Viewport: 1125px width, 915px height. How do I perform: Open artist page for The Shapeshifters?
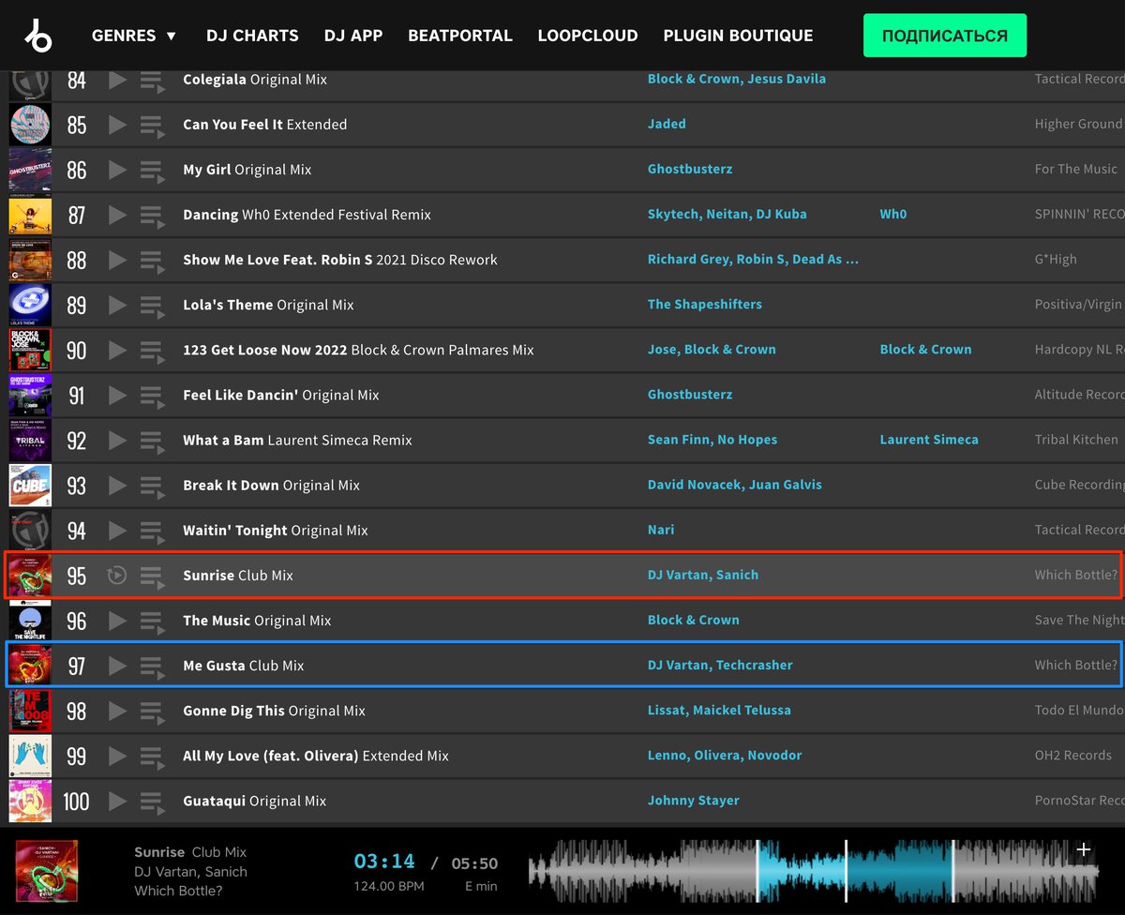[x=704, y=304]
